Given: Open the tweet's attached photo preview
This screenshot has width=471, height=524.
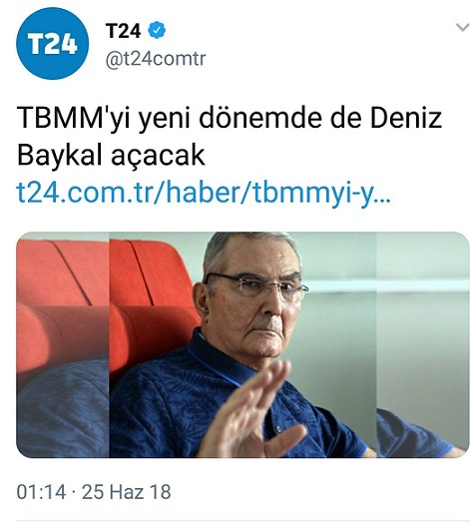Looking at the screenshot, I should (x=242, y=344).
